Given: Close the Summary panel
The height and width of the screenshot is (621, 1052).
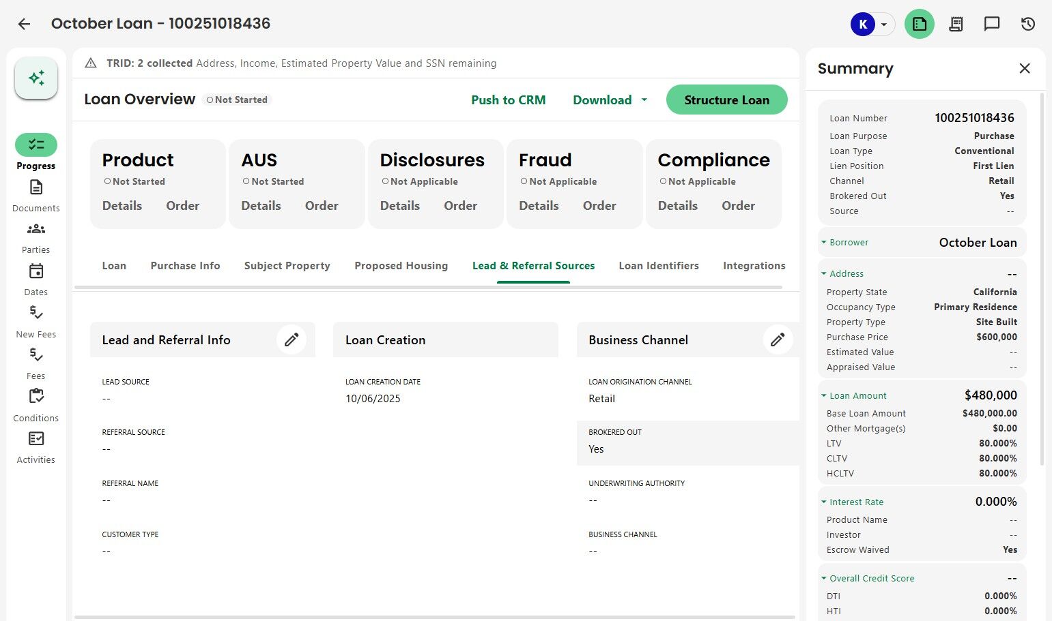Looking at the screenshot, I should [1025, 68].
